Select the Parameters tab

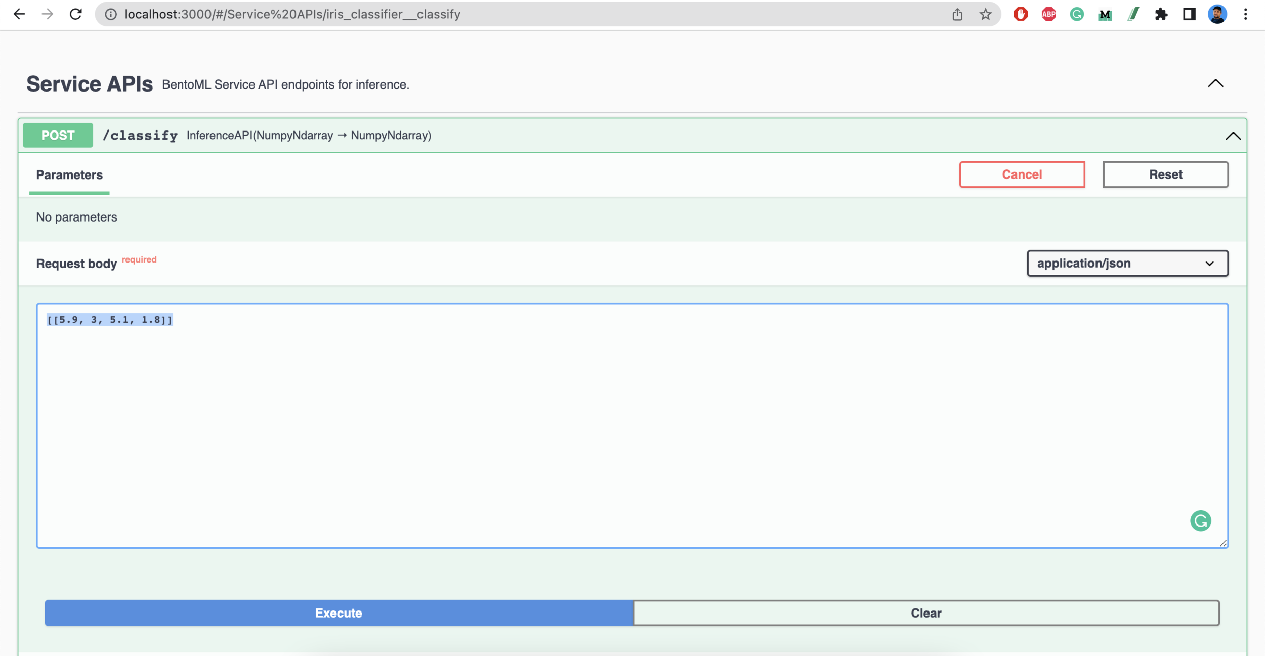coord(69,175)
